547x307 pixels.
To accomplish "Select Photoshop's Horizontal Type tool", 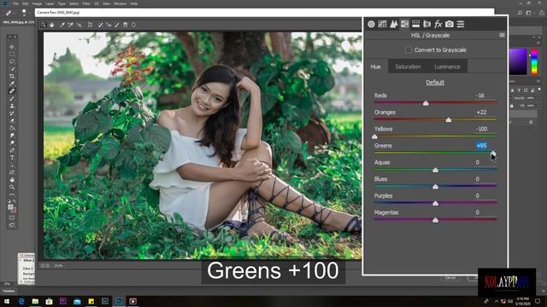I will point(12,158).
